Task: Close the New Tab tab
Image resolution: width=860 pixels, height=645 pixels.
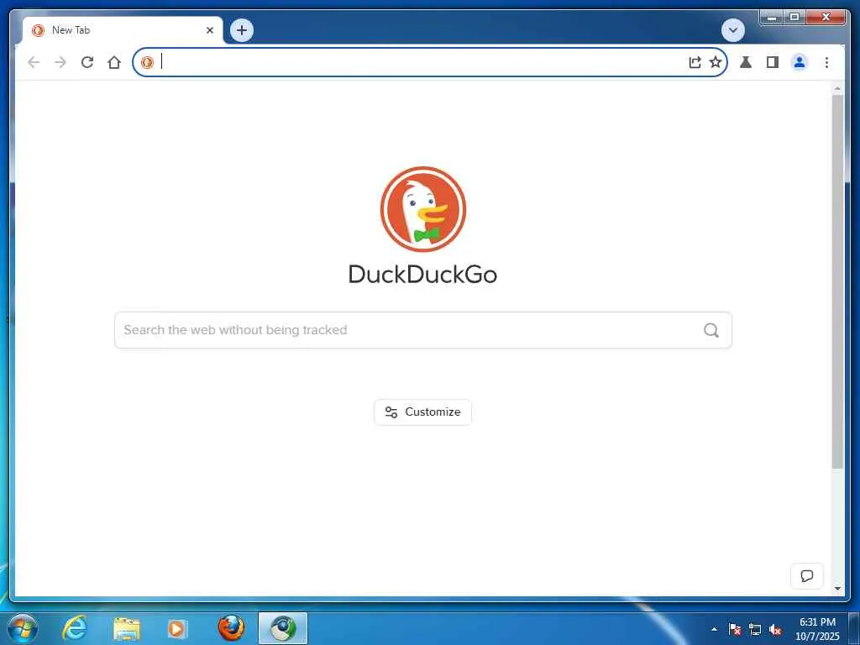Action: [209, 30]
